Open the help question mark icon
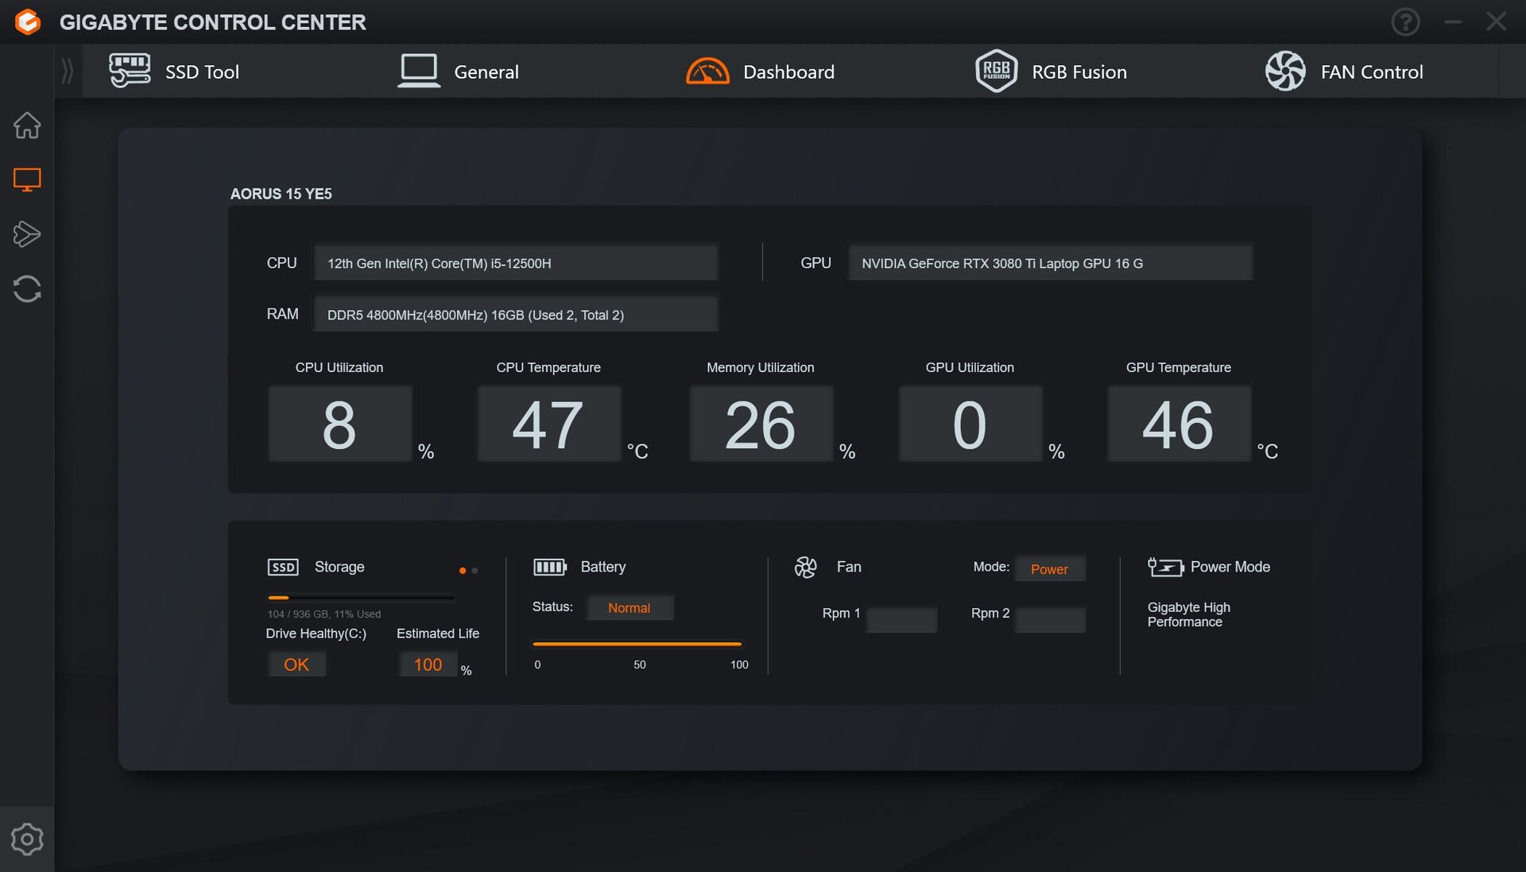Screen dimensions: 1526x872 coord(1405,21)
